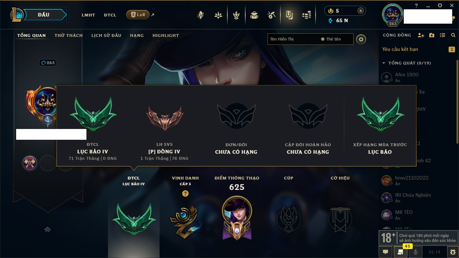
Task: Open the HIGHLIGHT tab
Action: pos(166,35)
